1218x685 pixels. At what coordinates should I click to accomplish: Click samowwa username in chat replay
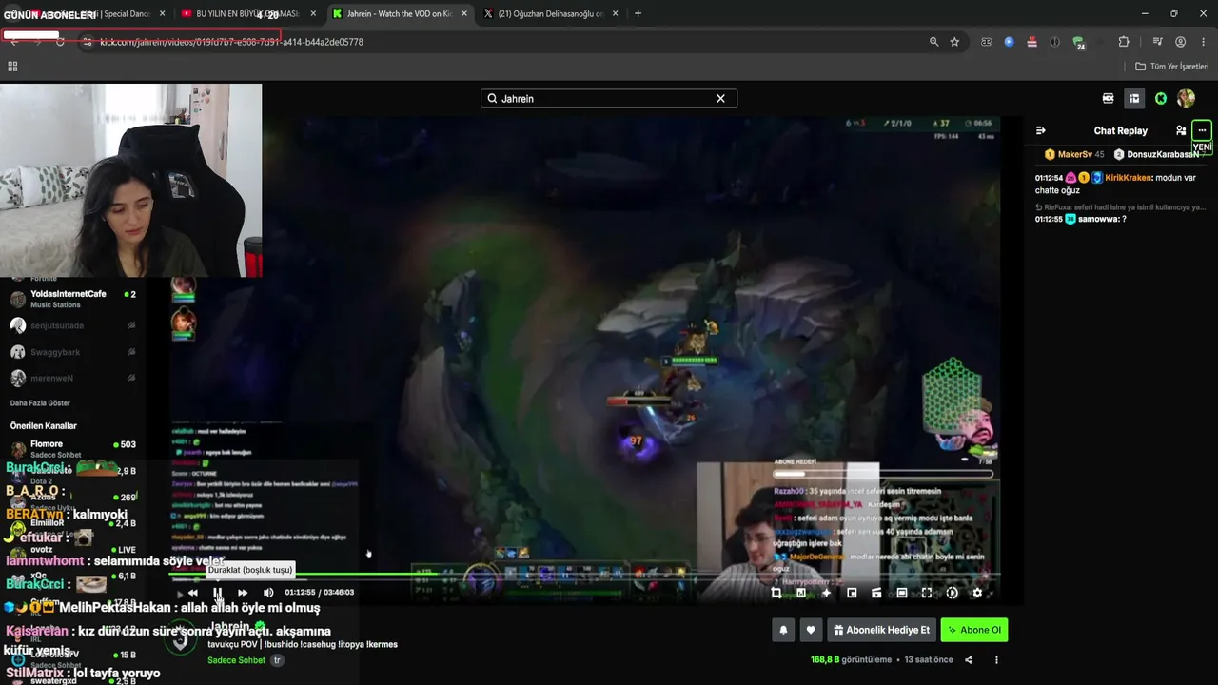pos(1098,219)
